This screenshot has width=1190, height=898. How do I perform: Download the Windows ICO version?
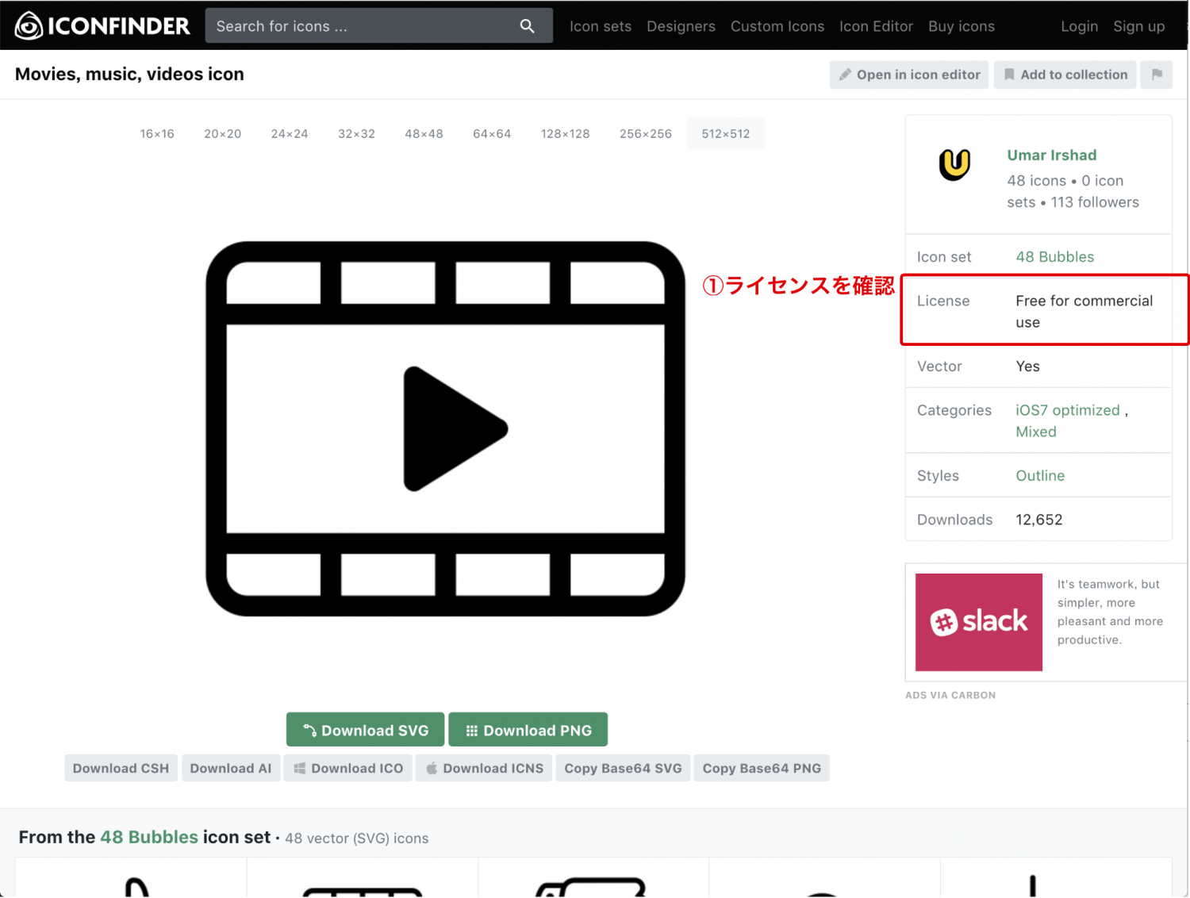[348, 768]
